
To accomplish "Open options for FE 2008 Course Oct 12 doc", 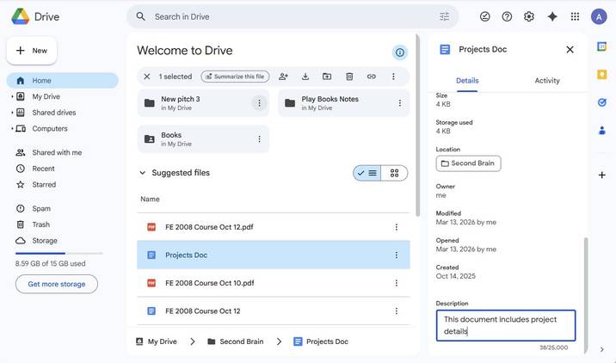I will pyautogui.click(x=396, y=311).
